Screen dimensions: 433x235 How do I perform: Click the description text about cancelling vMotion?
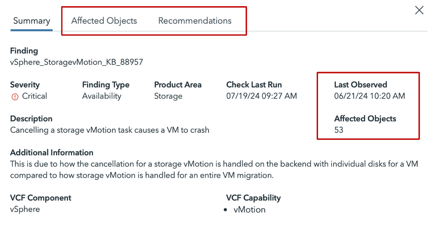click(110, 130)
